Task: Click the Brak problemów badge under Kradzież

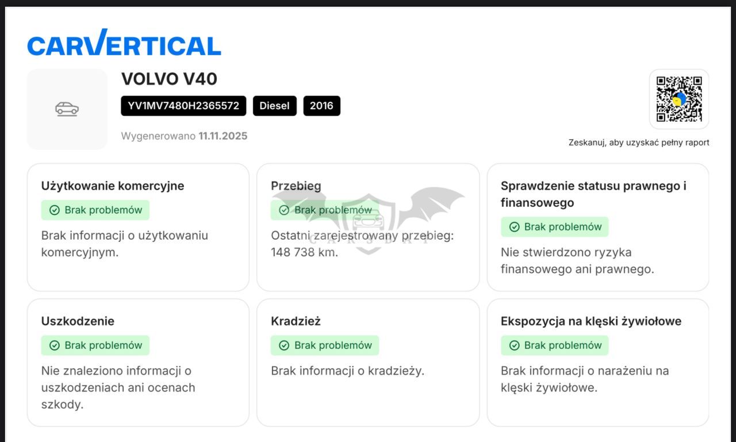Action: pyautogui.click(x=325, y=345)
